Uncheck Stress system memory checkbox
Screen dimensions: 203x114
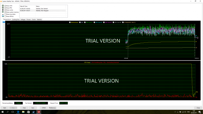pyautogui.click(x=5, y=12)
